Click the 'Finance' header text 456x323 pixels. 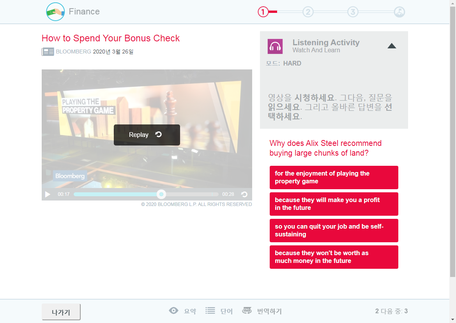84,12
